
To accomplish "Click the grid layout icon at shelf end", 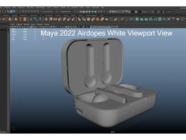I will click(183, 19).
